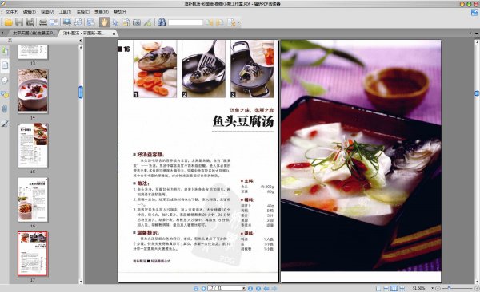Open the first menu bar item (文件)
Viewport: 480px width, 292px height.
[12, 12]
